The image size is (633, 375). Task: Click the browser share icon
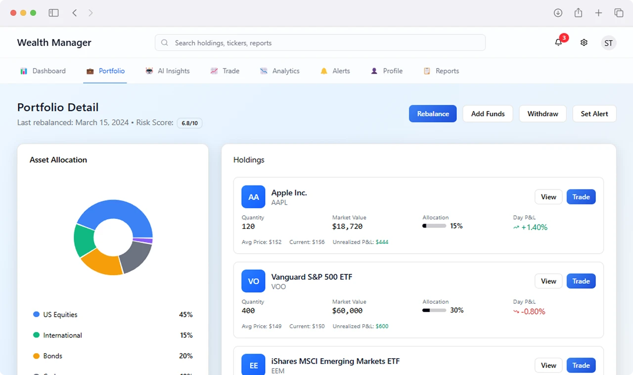[578, 13]
